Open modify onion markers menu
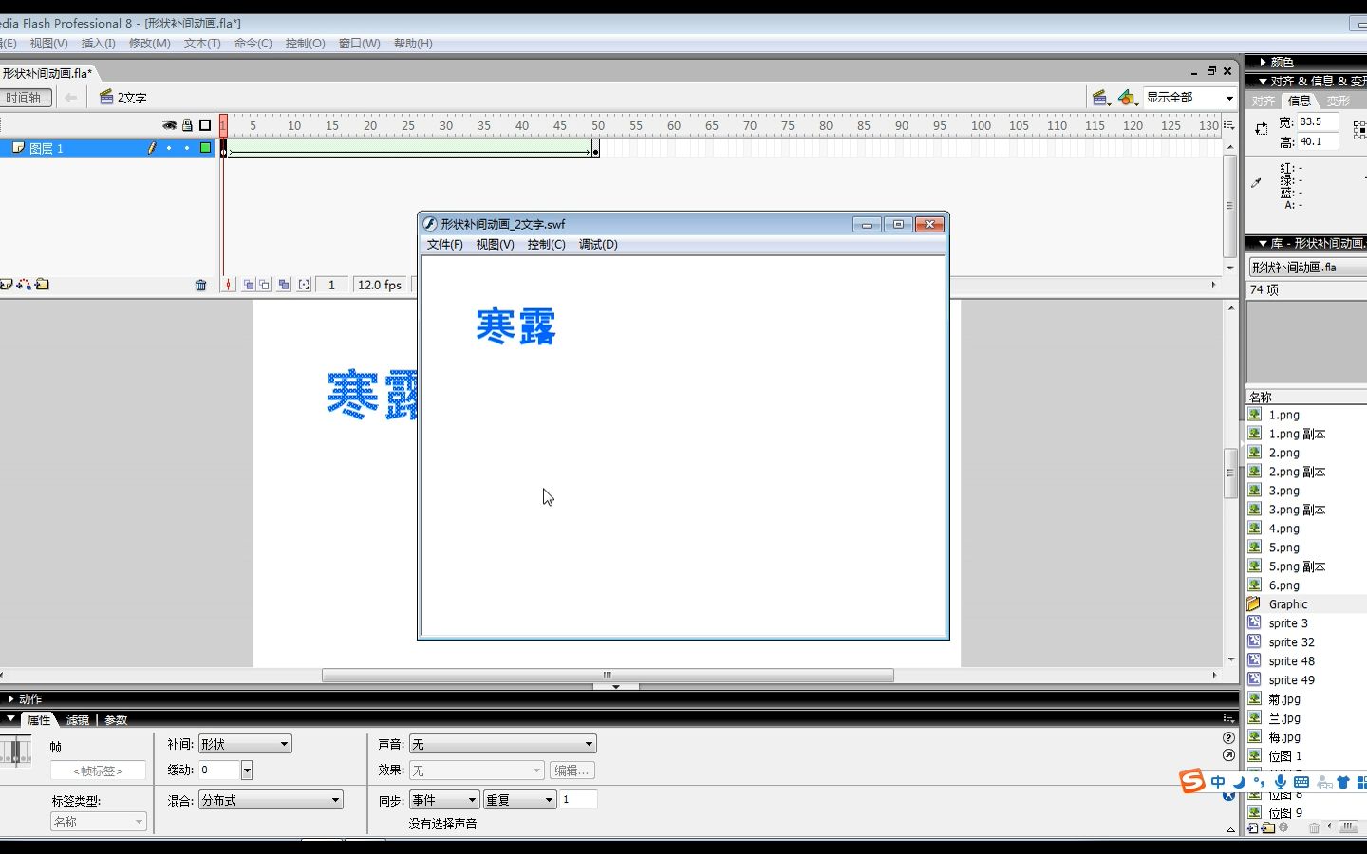Viewport: 1367px width, 854px height. [x=304, y=285]
